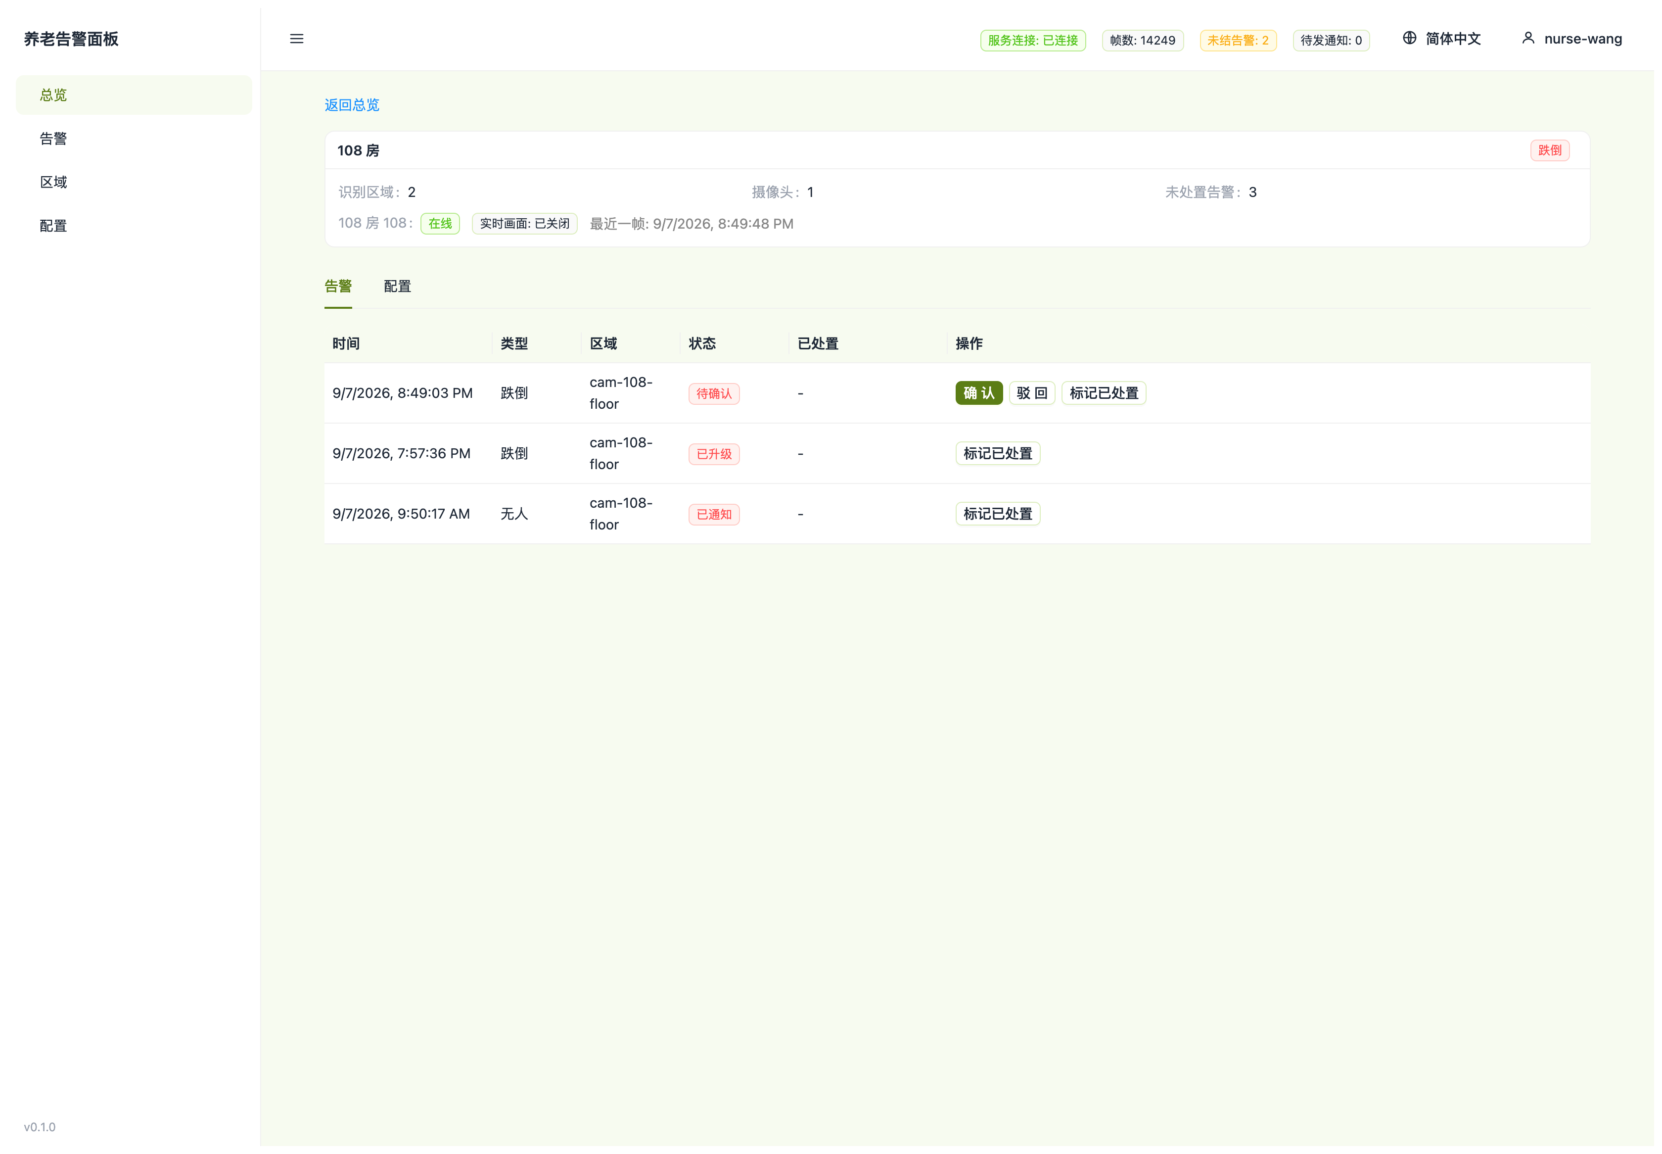
Task: Click the 实时画面: 已关闭 tag
Action: coord(524,223)
